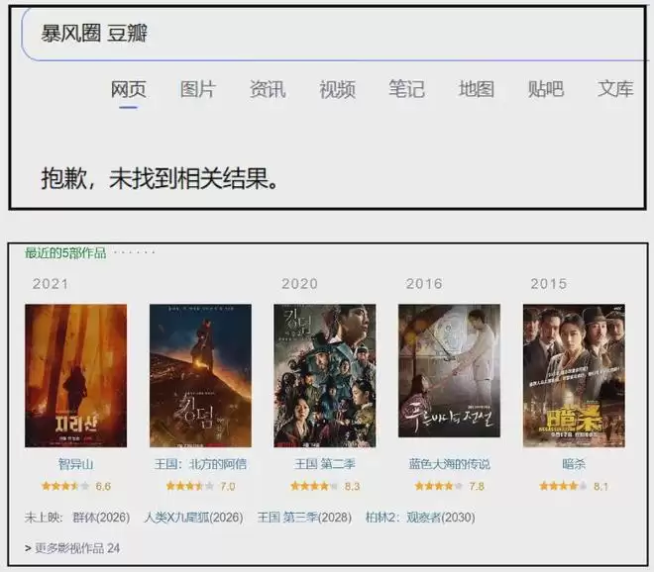Open the 文库 tab

point(615,89)
